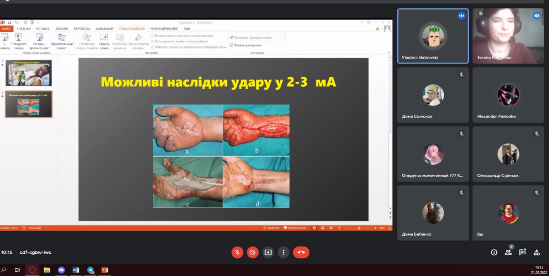Open the Монитор selection combo box
The image size is (549, 276).
(267, 38)
